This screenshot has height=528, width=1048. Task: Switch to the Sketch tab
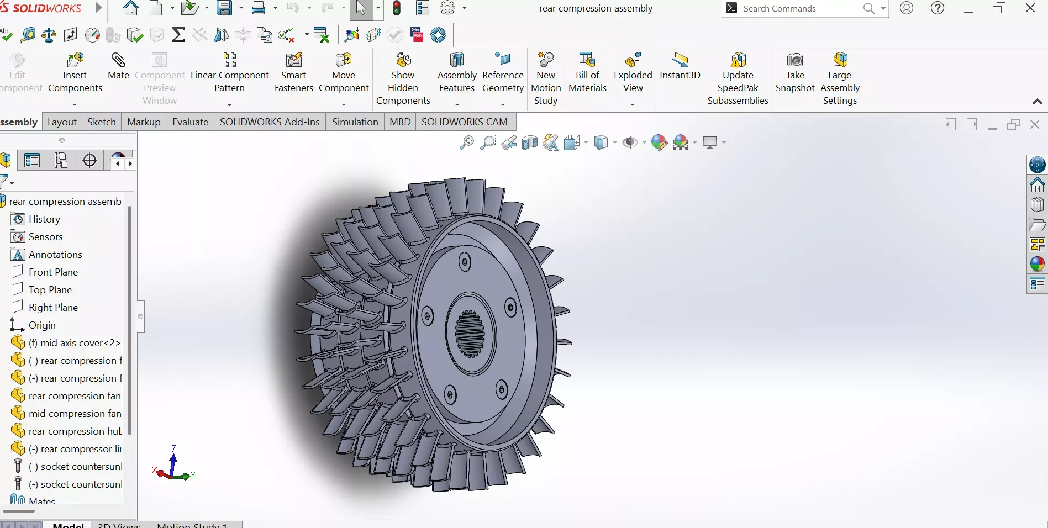[102, 122]
